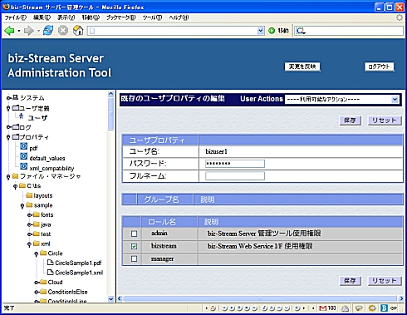The image size is (407, 315).
Task: Open the User Actions dropdown
Action: pyautogui.click(x=342, y=99)
